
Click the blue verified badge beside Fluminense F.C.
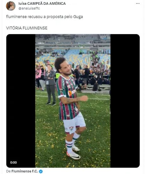point(41,171)
